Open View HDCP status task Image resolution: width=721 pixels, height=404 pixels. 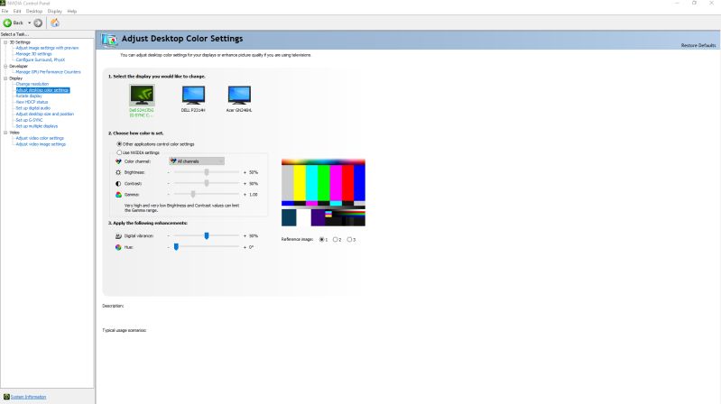[x=32, y=102]
